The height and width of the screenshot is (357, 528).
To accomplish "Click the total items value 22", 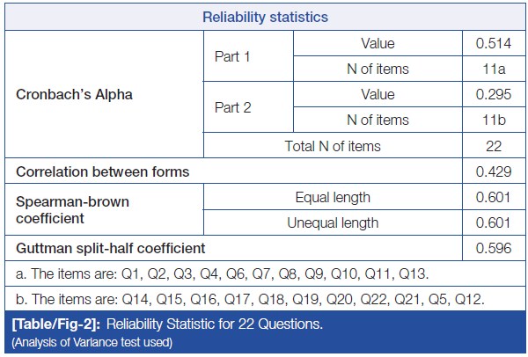I will 494,146.
